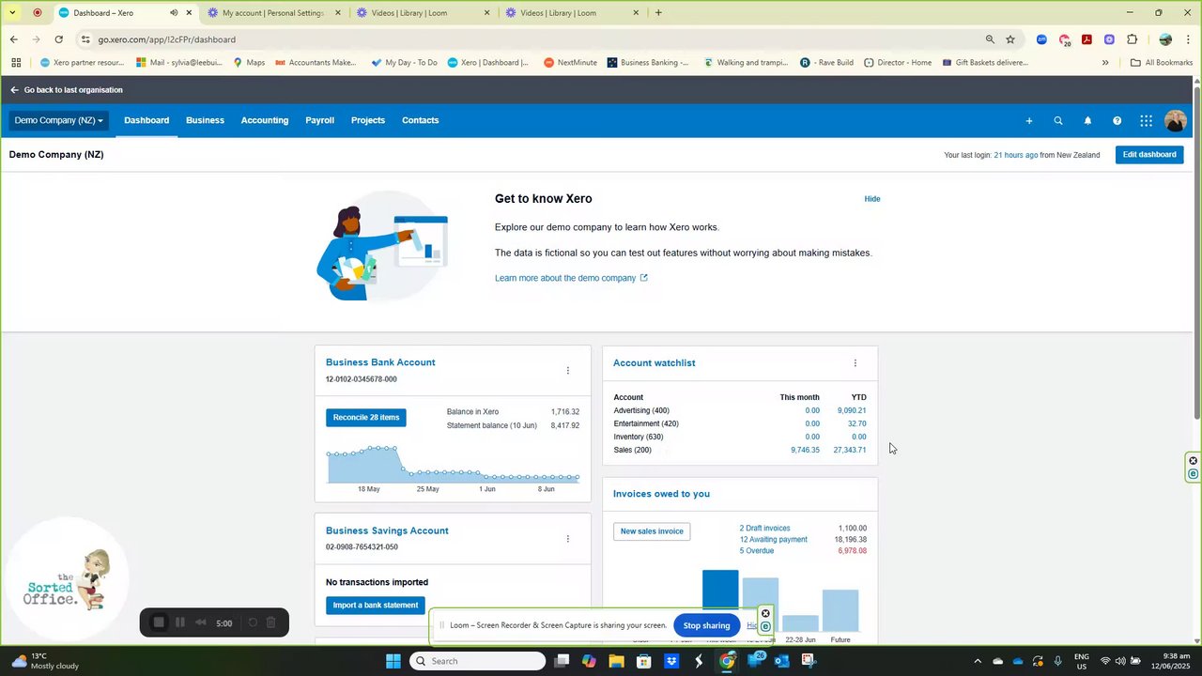Click Edit dashboard button
The width and height of the screenshot is (1202, 676).
pyautogui.click(x=1149, y=155)
